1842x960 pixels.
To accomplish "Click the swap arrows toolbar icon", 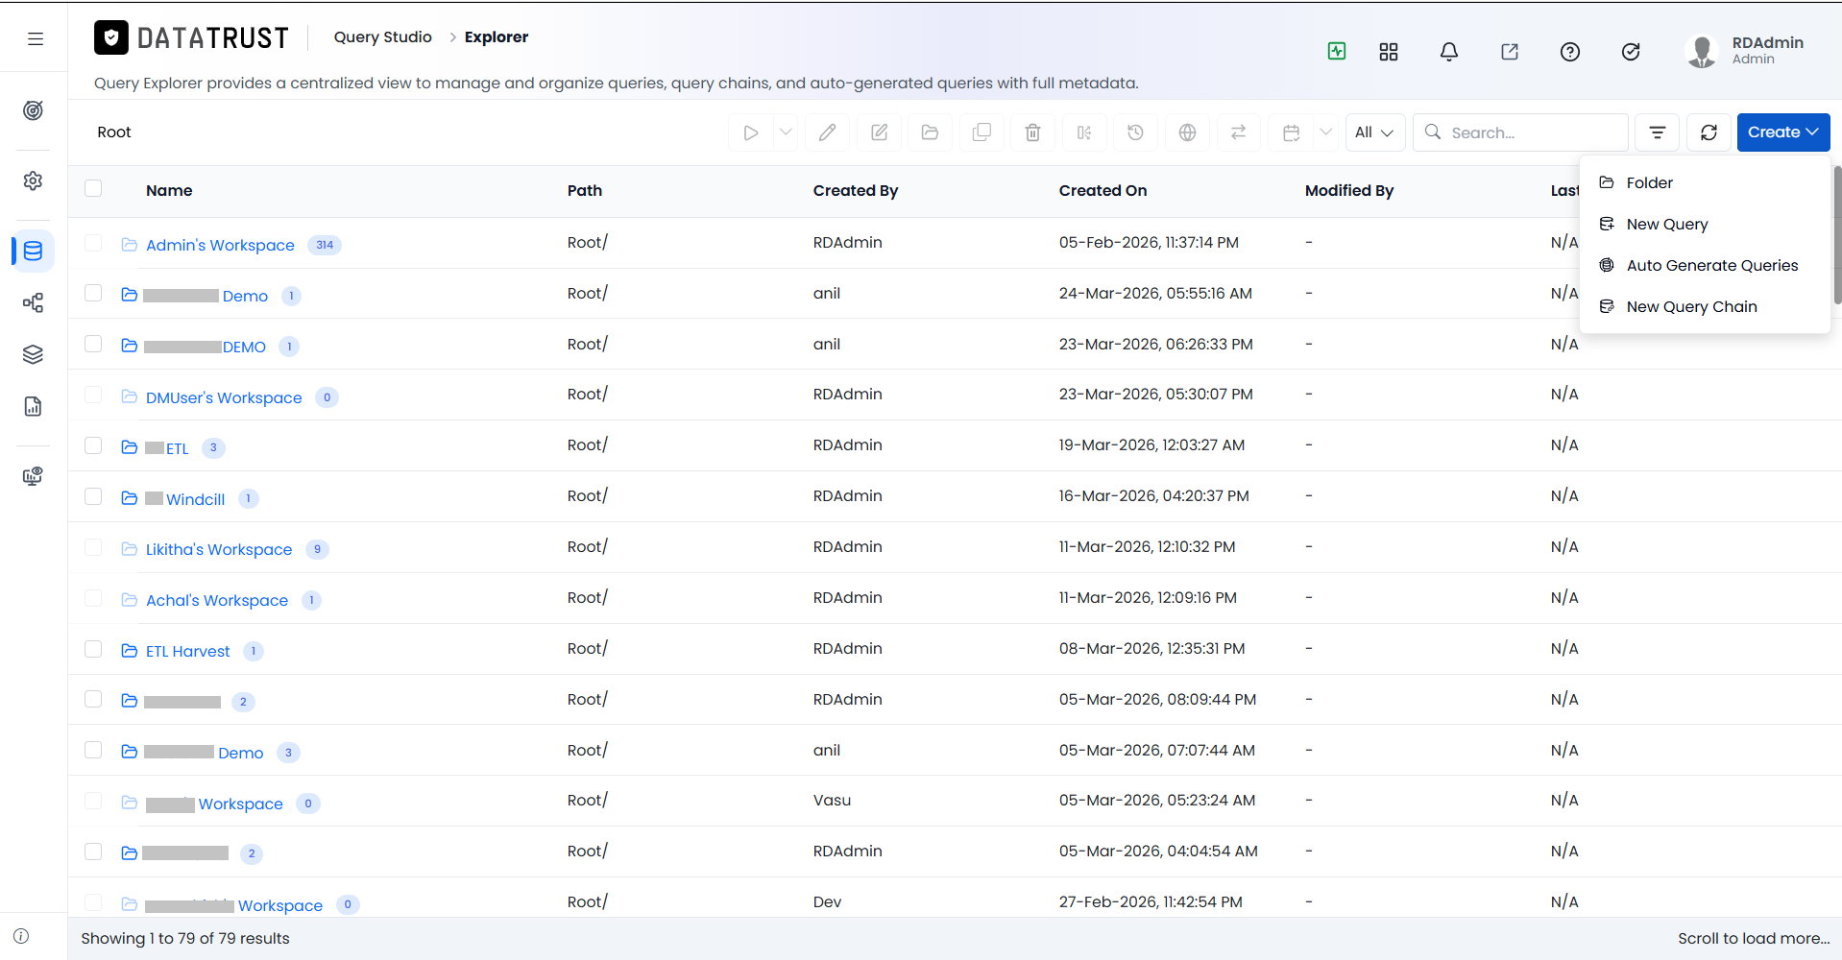I will (x=1238, y=132).
